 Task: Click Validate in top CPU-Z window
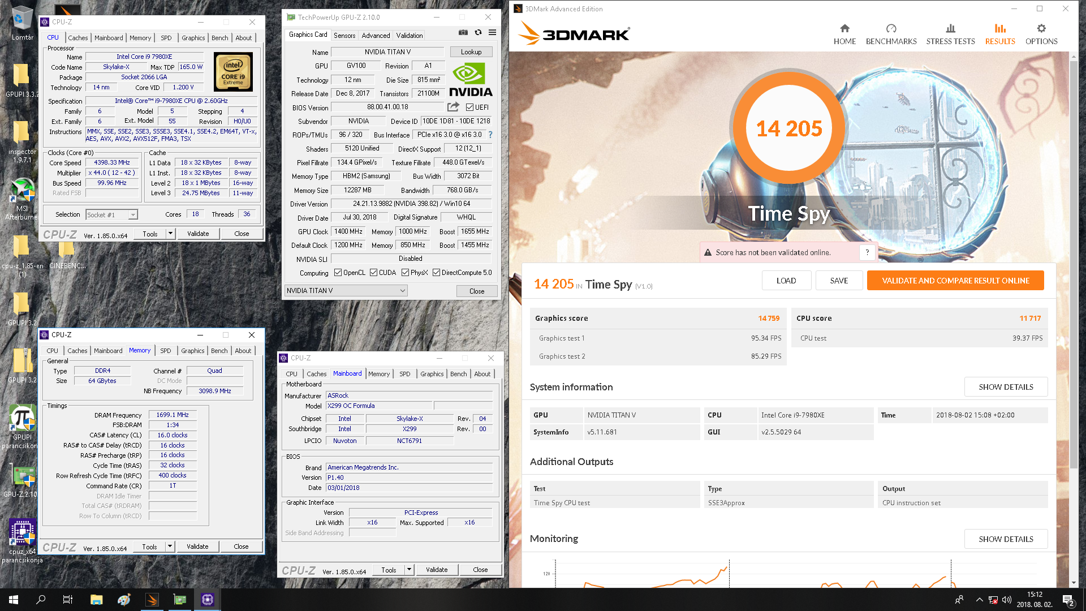(x=198, y=234)
